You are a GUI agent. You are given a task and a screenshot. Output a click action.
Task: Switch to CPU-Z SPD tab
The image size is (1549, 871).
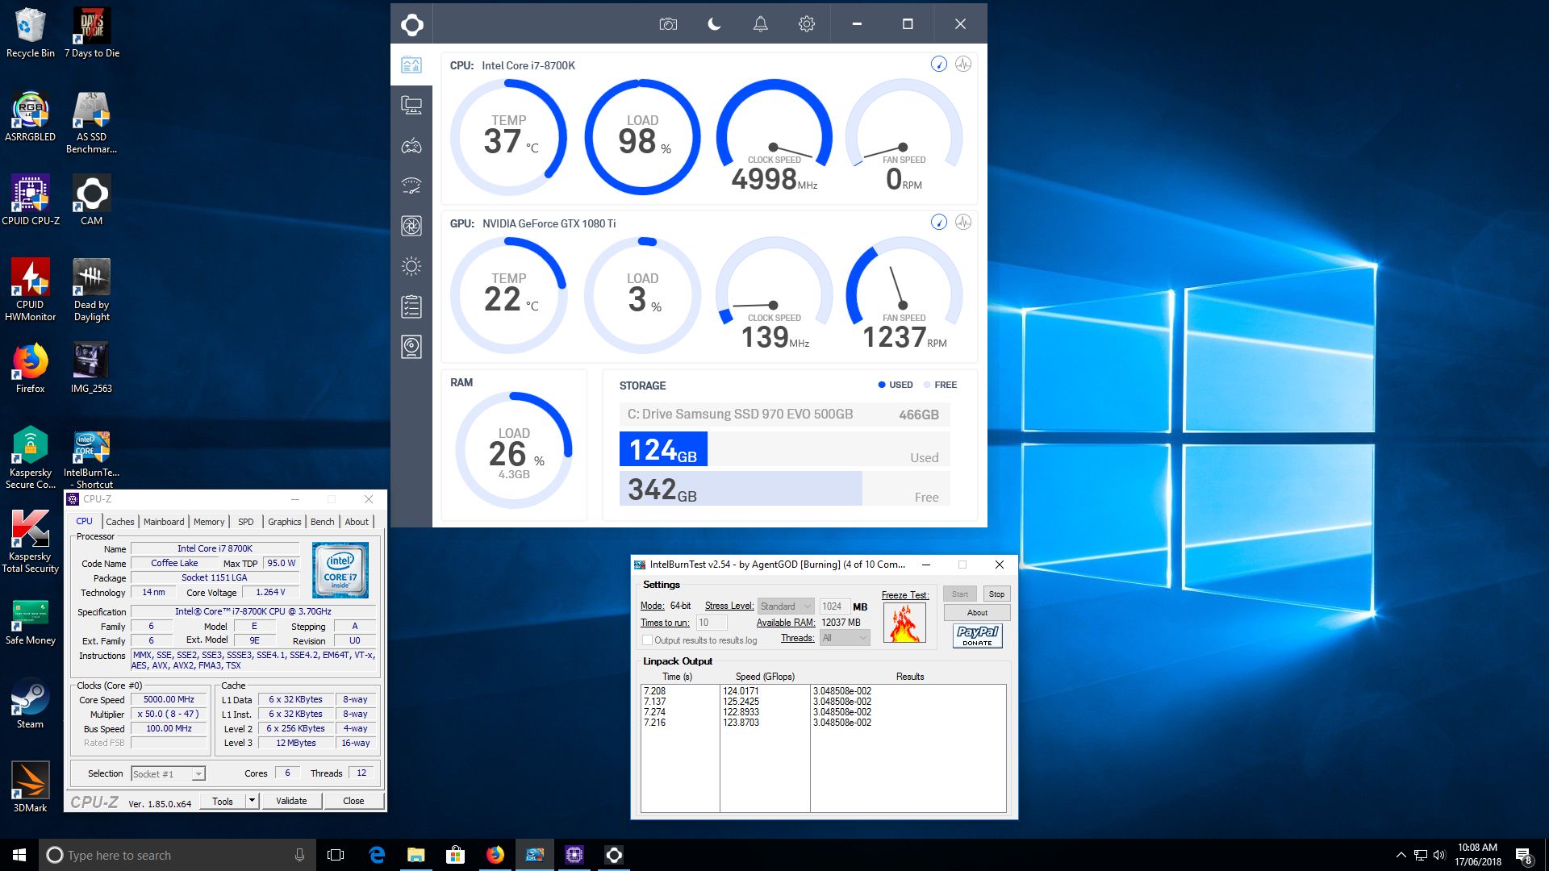point(246,522)
